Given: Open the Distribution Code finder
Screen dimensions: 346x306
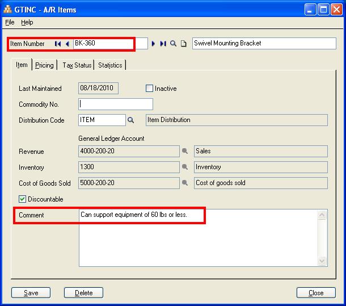Looking at the screenshot, I should click(130, 120).
